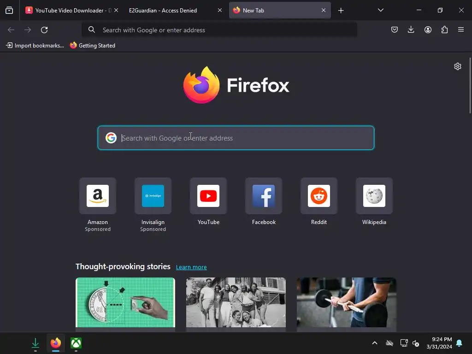Click the magnifier icon in the address bar
The image size is (472, 354).
(x=92, y=29)
